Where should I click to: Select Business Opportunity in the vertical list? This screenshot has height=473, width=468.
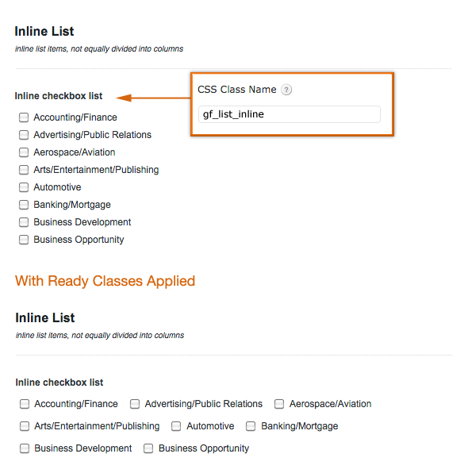(24, 240)
